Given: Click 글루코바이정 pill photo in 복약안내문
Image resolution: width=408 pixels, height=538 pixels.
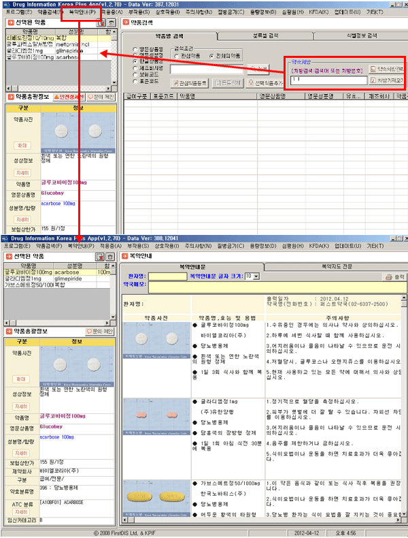Looking at the screenshot, I should (x=156, y=340).
